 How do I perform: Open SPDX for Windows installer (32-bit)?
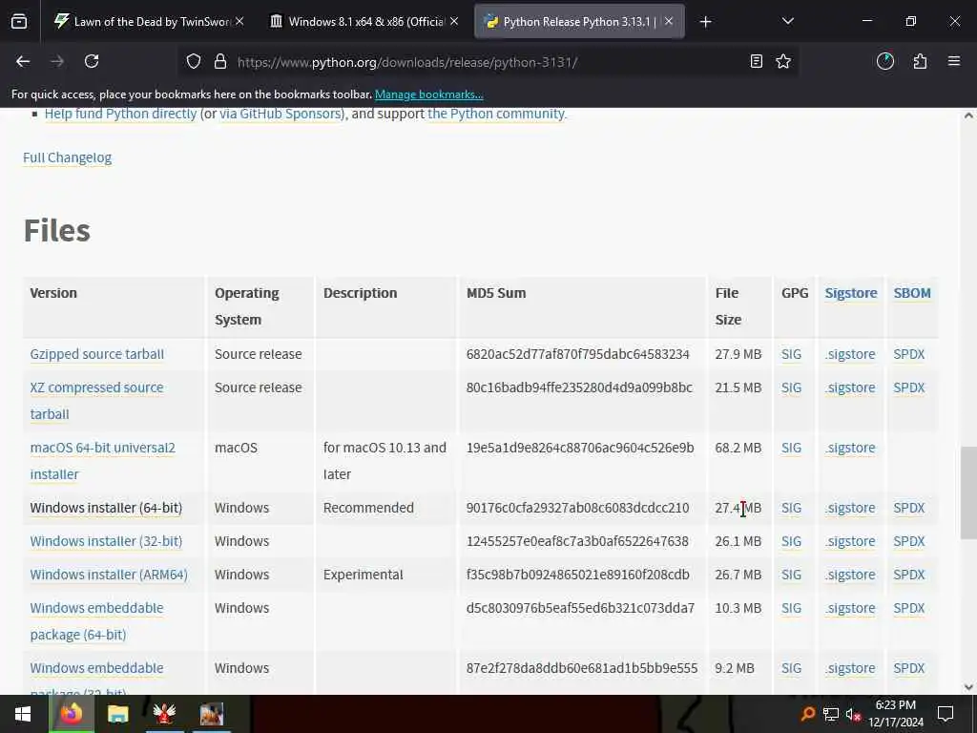[x=909, y=541]
